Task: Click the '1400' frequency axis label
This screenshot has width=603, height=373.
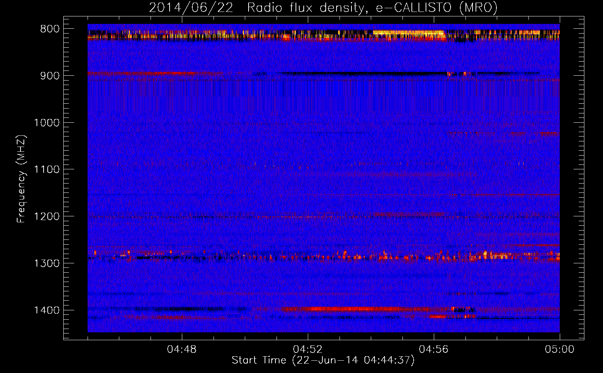Action: pyautogui.click(x=47, y=310)
